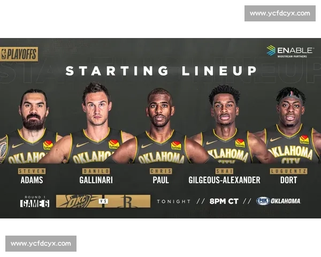Click the Fox Sports Oklahoma logo

[278, 201]
